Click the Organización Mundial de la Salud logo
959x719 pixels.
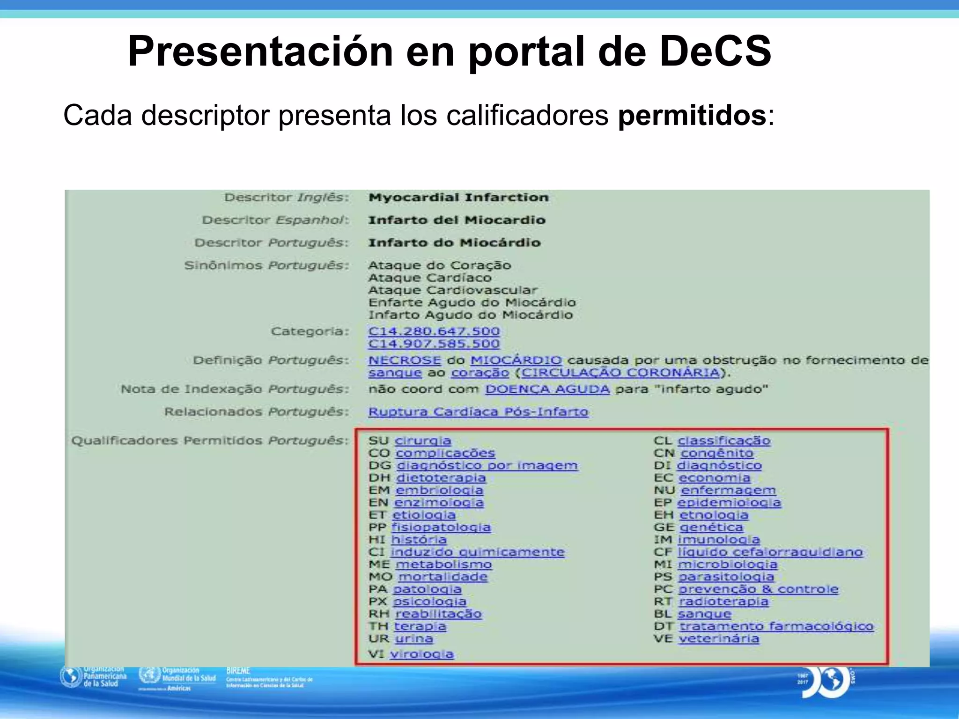click(177, 679)
